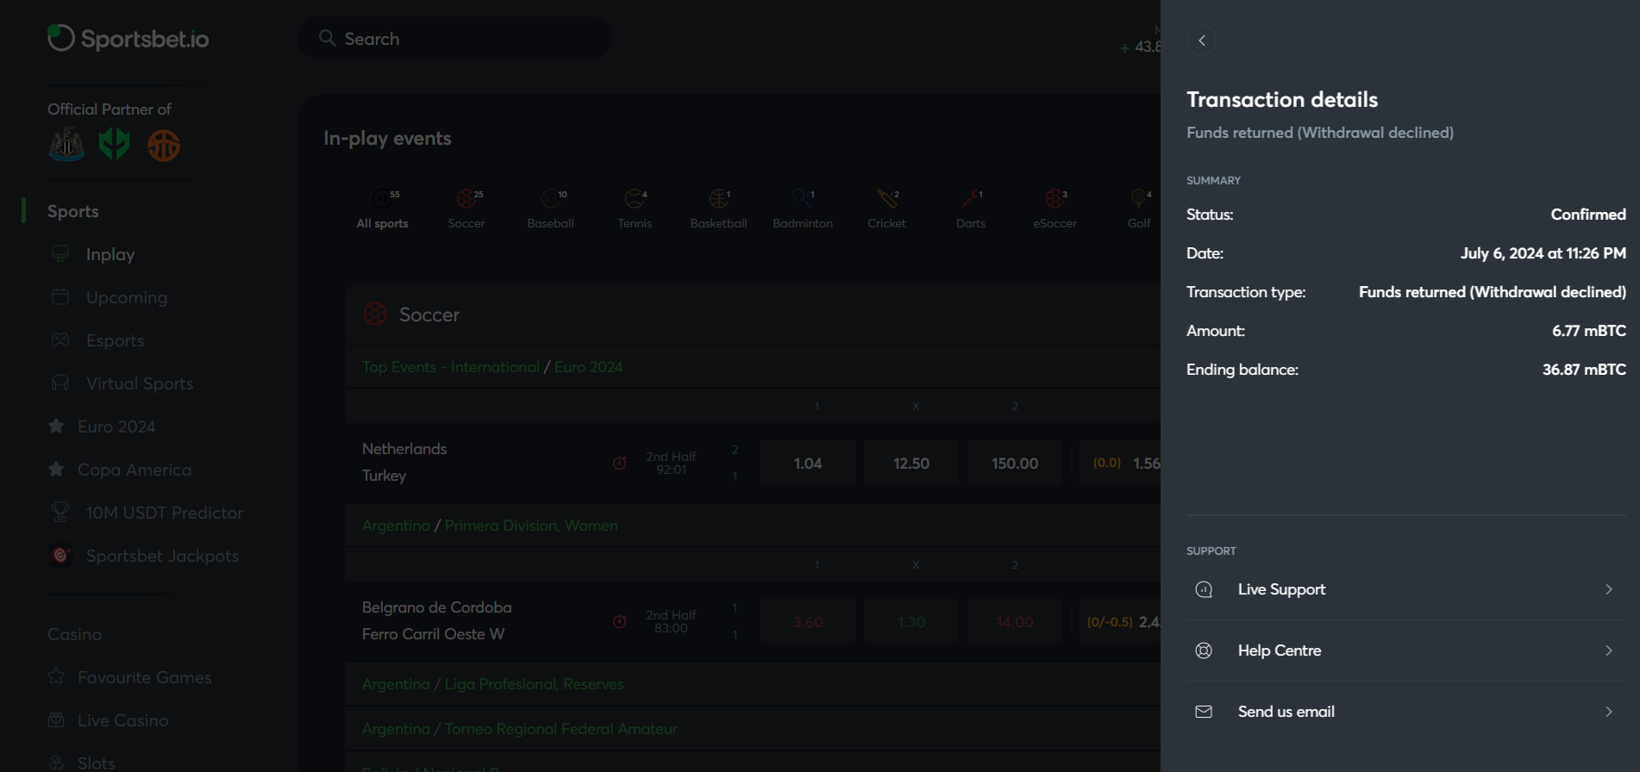Click the USDT Predictor trophy icon
Image resolution: width=1640 pixels, height=772 pixels.
(60, 512)
